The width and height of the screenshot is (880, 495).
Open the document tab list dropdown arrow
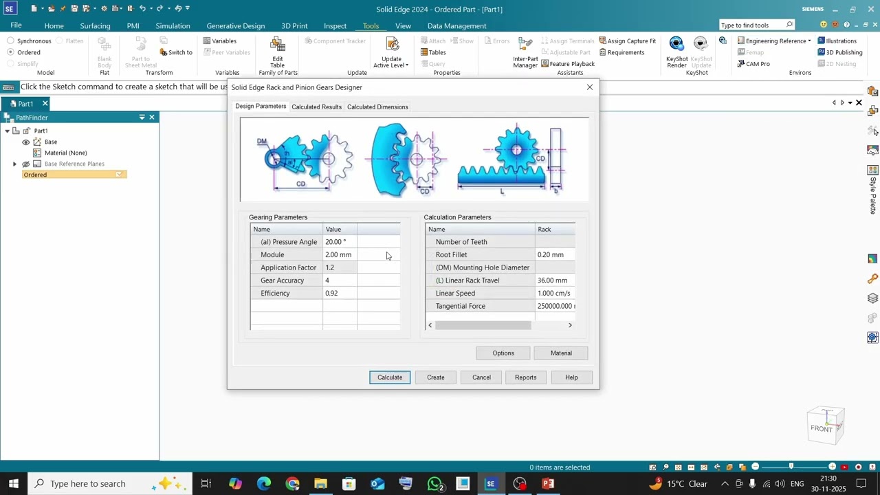coord(850,103)
